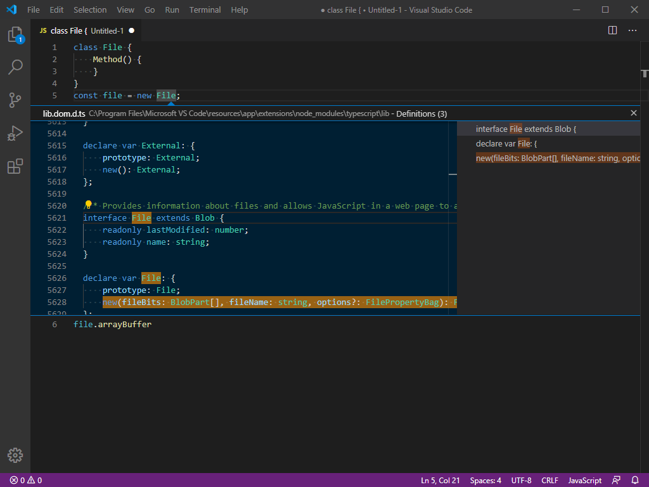
Task: Click the Ln 5, Col 21 status entry
Action: [x=440, y=481]
